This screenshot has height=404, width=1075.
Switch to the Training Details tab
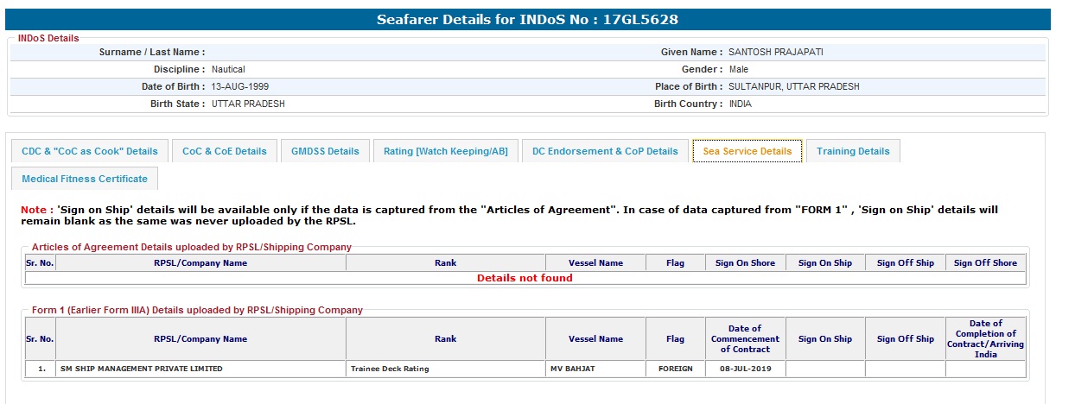(x=853, y=151)
